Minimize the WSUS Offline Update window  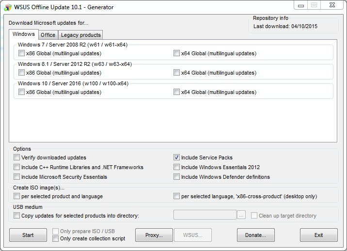(x=301, y=5)
